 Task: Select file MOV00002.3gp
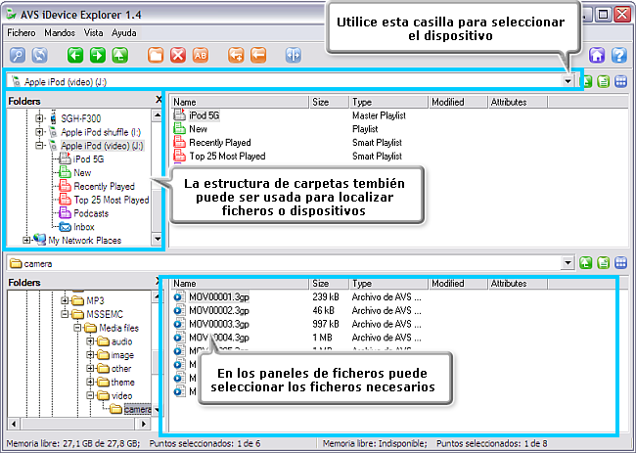click(x=219, y=310)
